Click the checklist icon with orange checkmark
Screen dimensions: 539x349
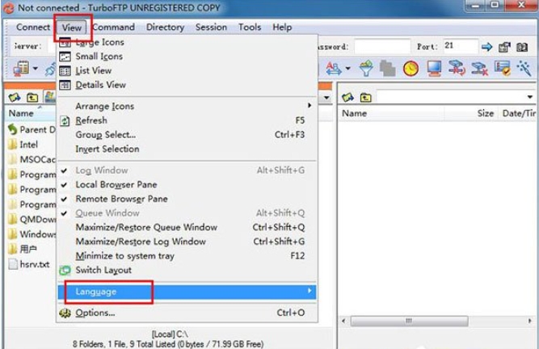502,69
